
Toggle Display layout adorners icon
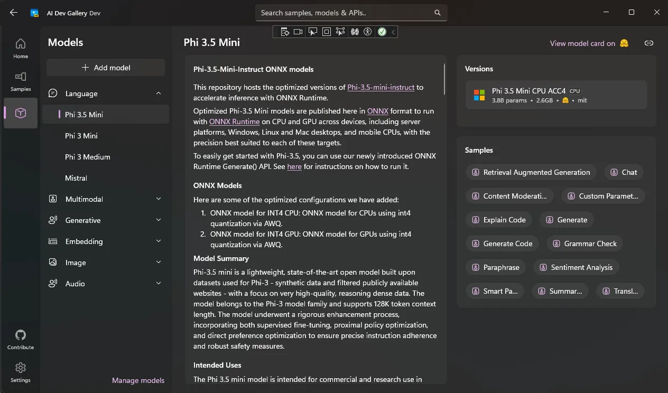click(x=326, y=32)
